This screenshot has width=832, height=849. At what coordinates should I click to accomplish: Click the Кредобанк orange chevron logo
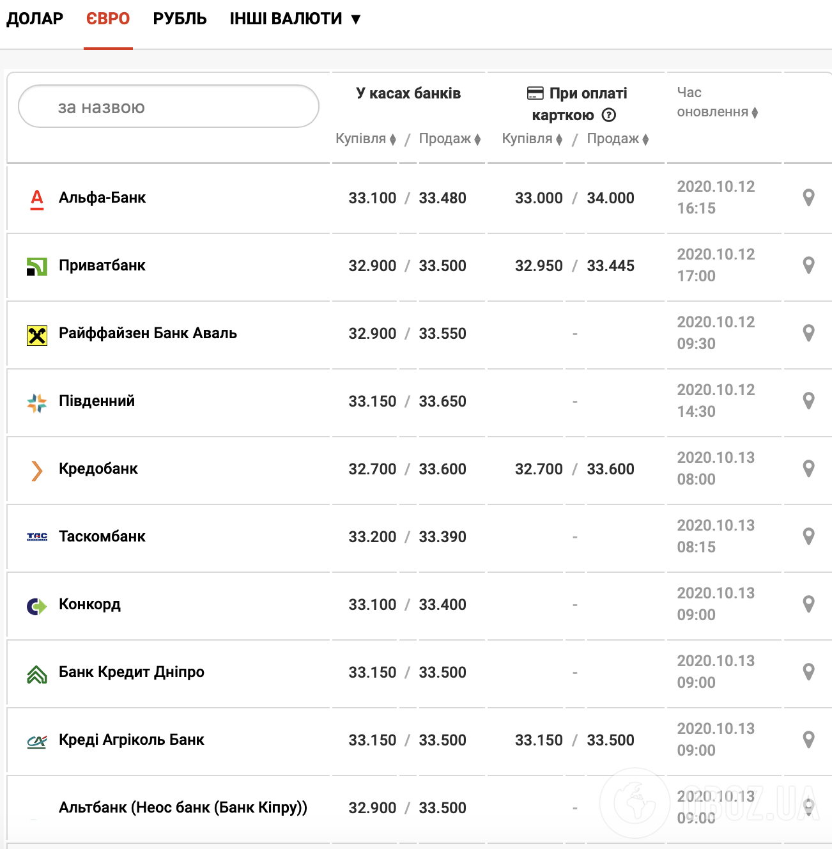coord(37,471)
